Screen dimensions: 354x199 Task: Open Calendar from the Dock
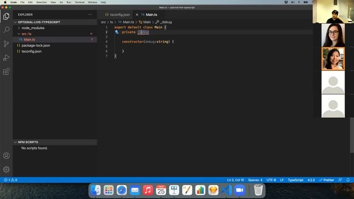point(161,190)
